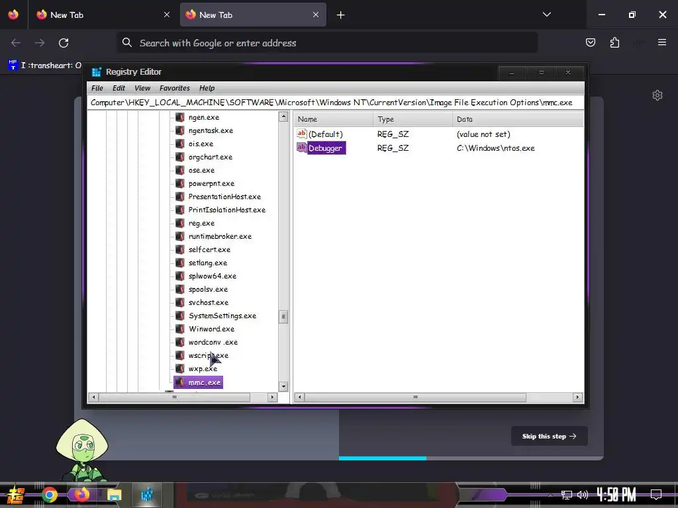Open Google Chrome from the taskbar
The width and height of the screenshot is (678, 508).
pos(49,495)
